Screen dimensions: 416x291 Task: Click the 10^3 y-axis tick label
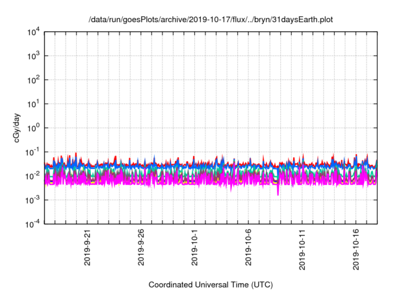[32, 56]
